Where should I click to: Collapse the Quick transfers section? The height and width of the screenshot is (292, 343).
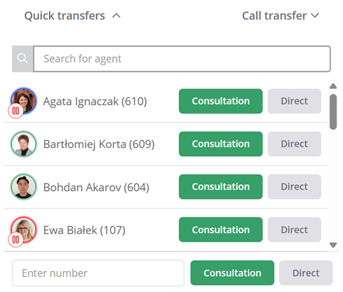pyautogui.click(x=117, y=16)
